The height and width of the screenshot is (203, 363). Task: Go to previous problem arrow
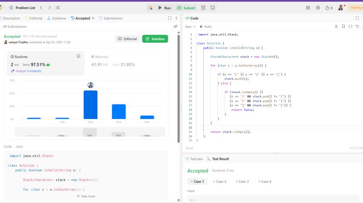[x=41, y=8]
